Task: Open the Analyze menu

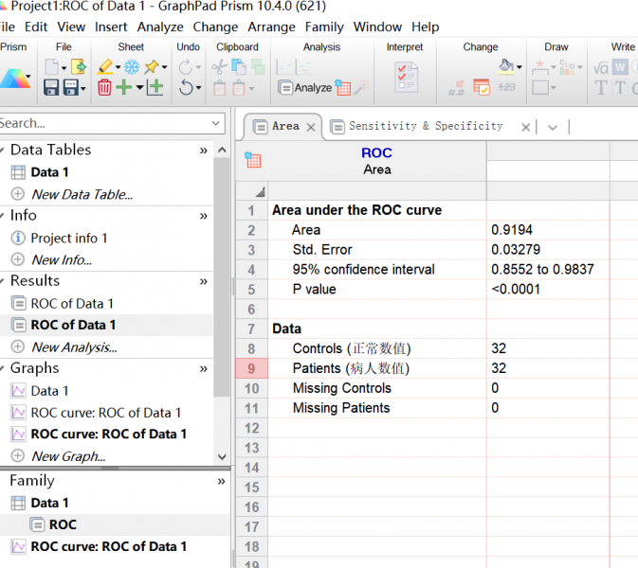Action: point(160,27)
